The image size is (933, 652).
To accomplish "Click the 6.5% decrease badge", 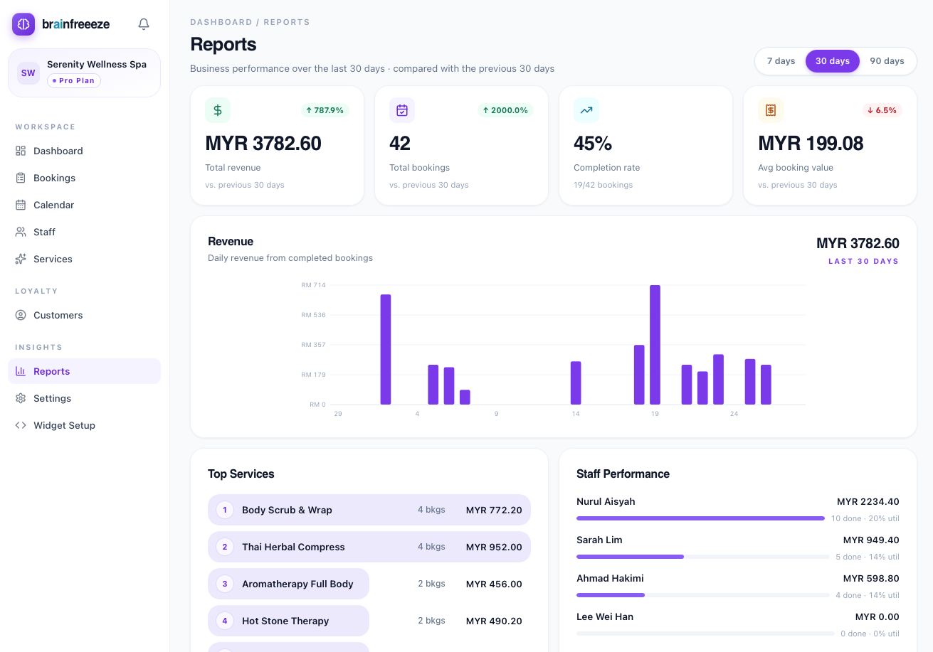I will pyautogui.click(x=882, y=110).
